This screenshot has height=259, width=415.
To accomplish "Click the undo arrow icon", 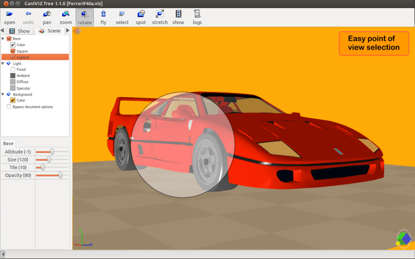I will (x=28, y=14).
